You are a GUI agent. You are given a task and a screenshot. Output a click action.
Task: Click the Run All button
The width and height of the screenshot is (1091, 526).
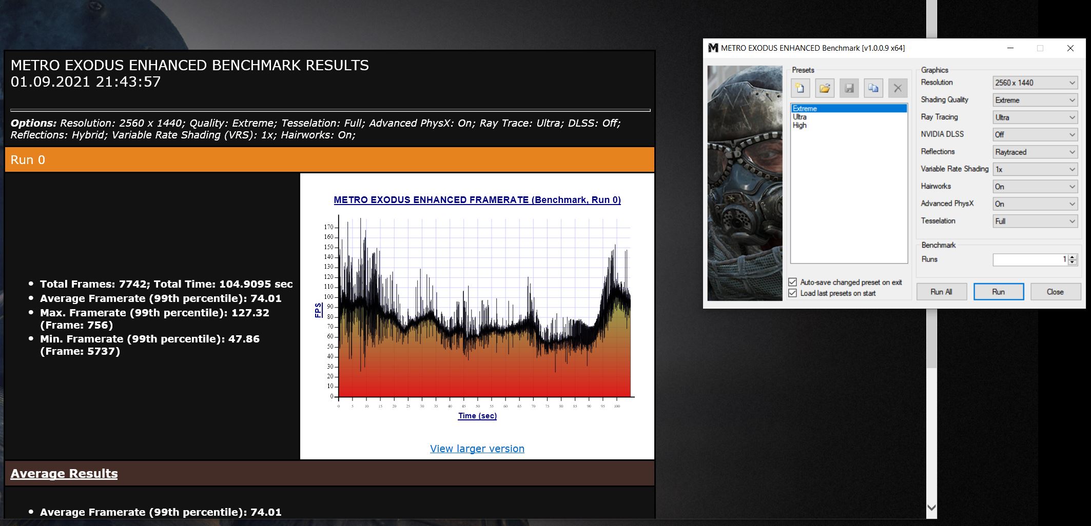[942, 292]
